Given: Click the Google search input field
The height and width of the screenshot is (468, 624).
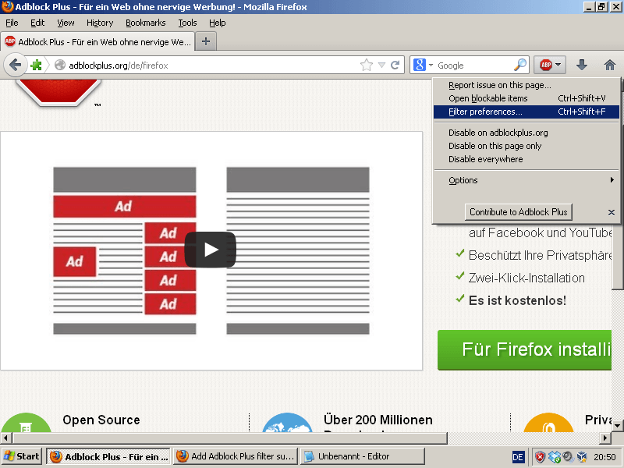Looking at the screenshot, I should [x=473, y=65].
